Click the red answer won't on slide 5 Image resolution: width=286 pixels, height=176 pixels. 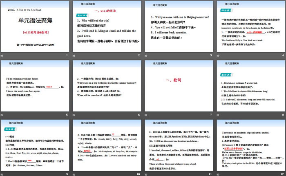click(x=49, y=87)
